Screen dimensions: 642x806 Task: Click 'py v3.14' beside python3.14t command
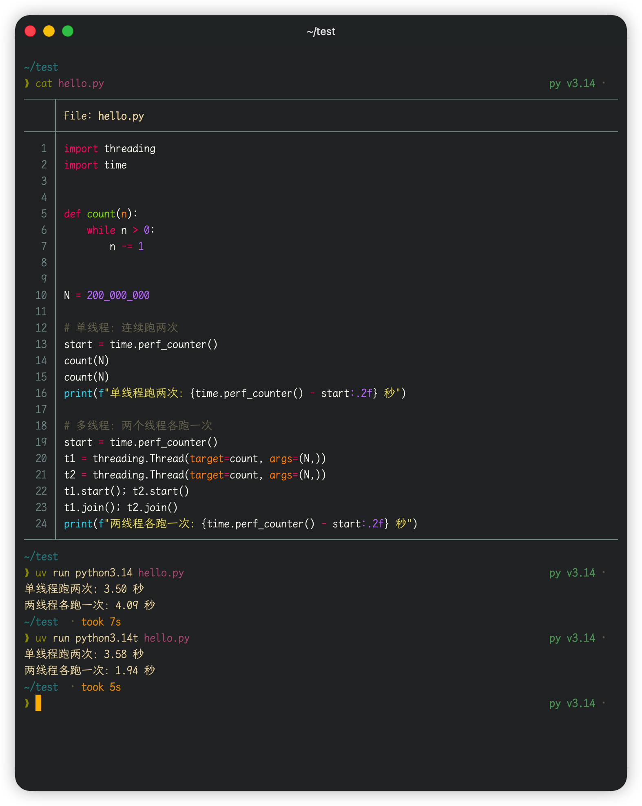point(572,638)
